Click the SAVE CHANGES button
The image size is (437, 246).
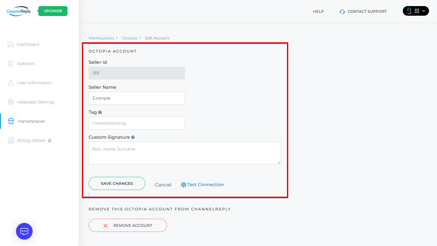(x=117, y=184)
